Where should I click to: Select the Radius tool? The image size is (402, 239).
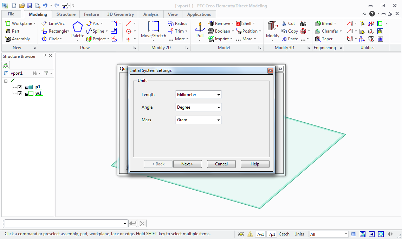click(x=178, y=23)
